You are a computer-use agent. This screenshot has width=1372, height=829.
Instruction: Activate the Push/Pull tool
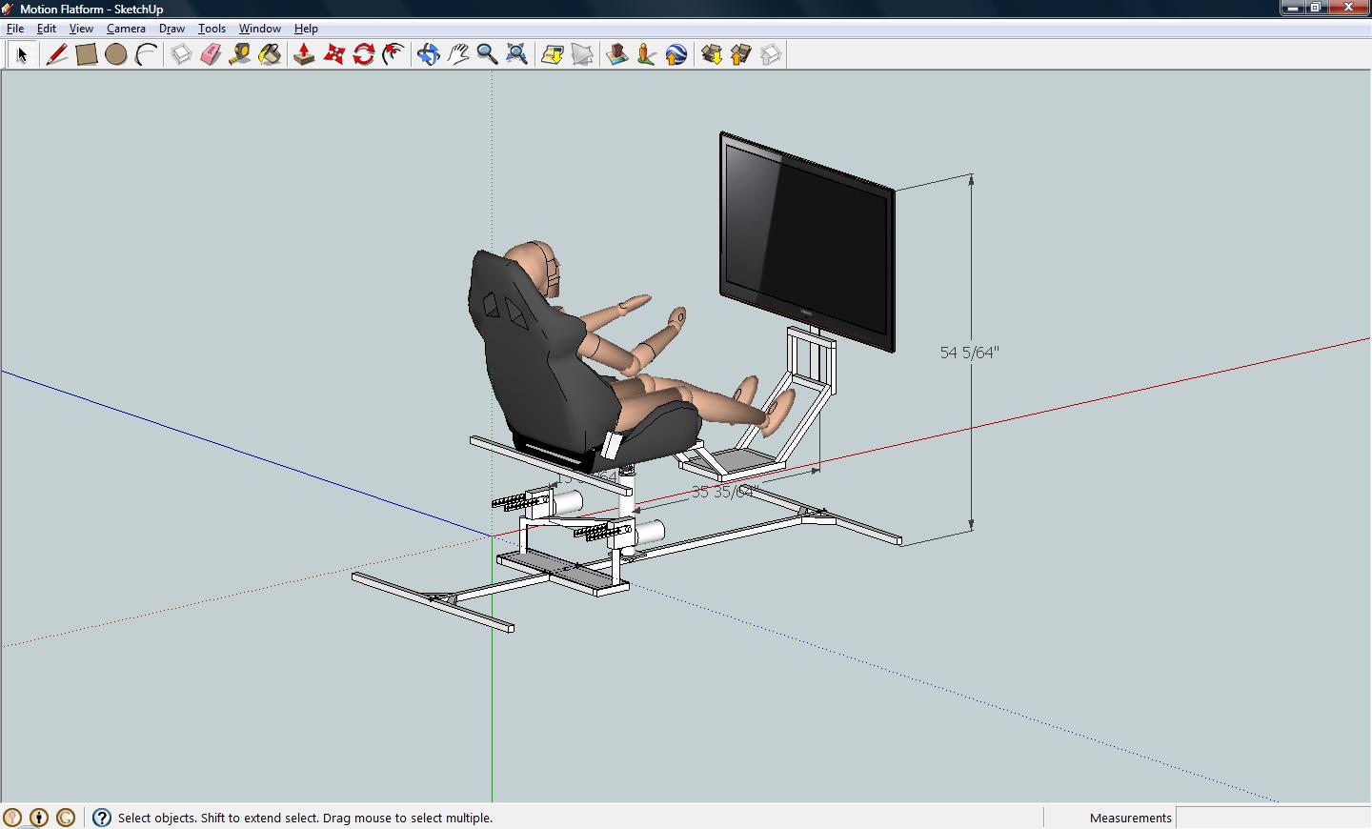[x=304, y=54]
